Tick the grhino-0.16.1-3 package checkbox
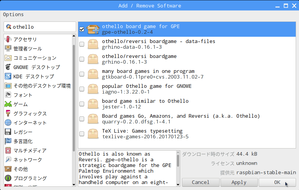 [82, 59]
